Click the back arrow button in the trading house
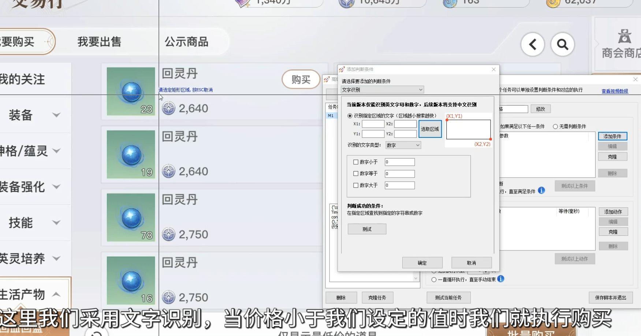This screenshot has width=641, height=336. [533, 45]
